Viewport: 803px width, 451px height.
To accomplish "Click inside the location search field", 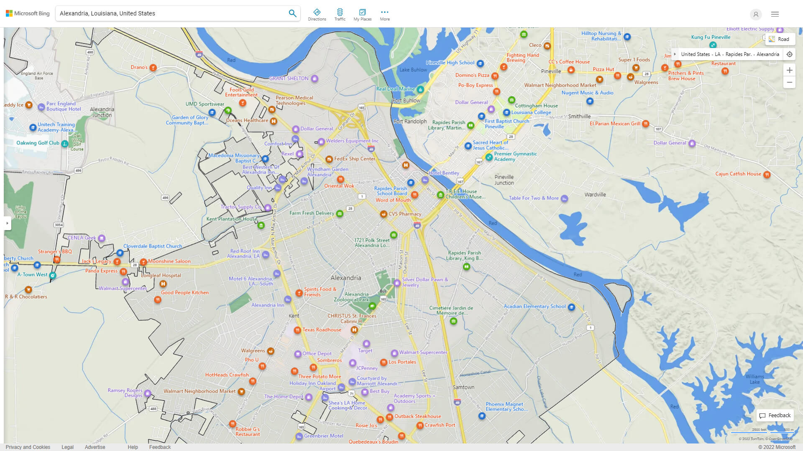I will click(x=167, y=13).
